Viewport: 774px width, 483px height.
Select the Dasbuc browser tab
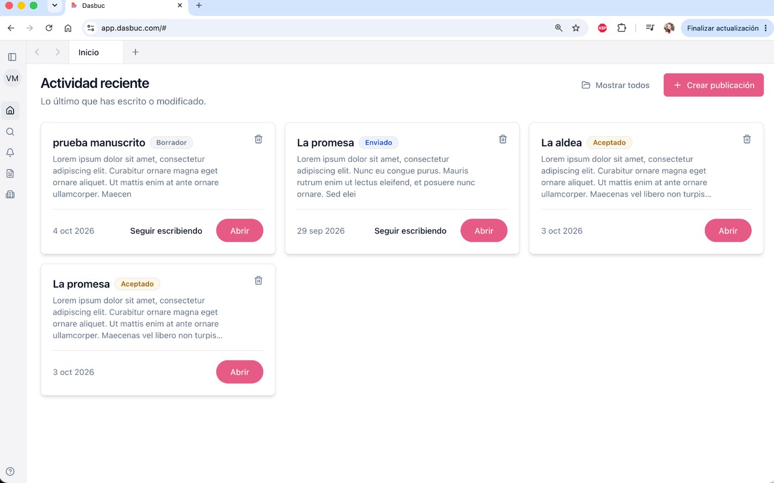coord(127,6)
